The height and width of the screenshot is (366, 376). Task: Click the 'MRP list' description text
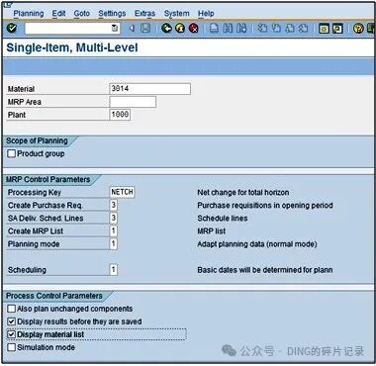212,230
